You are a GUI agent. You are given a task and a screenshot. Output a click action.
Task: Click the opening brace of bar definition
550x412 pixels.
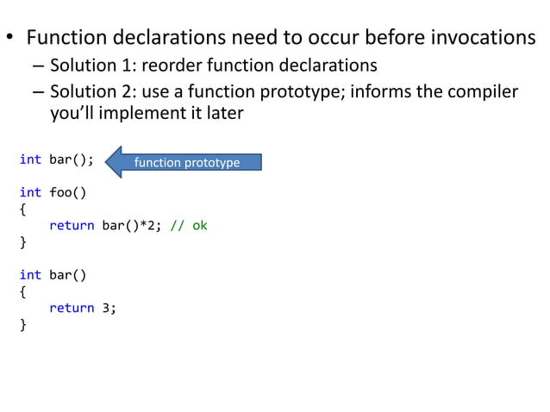[23, 291]
